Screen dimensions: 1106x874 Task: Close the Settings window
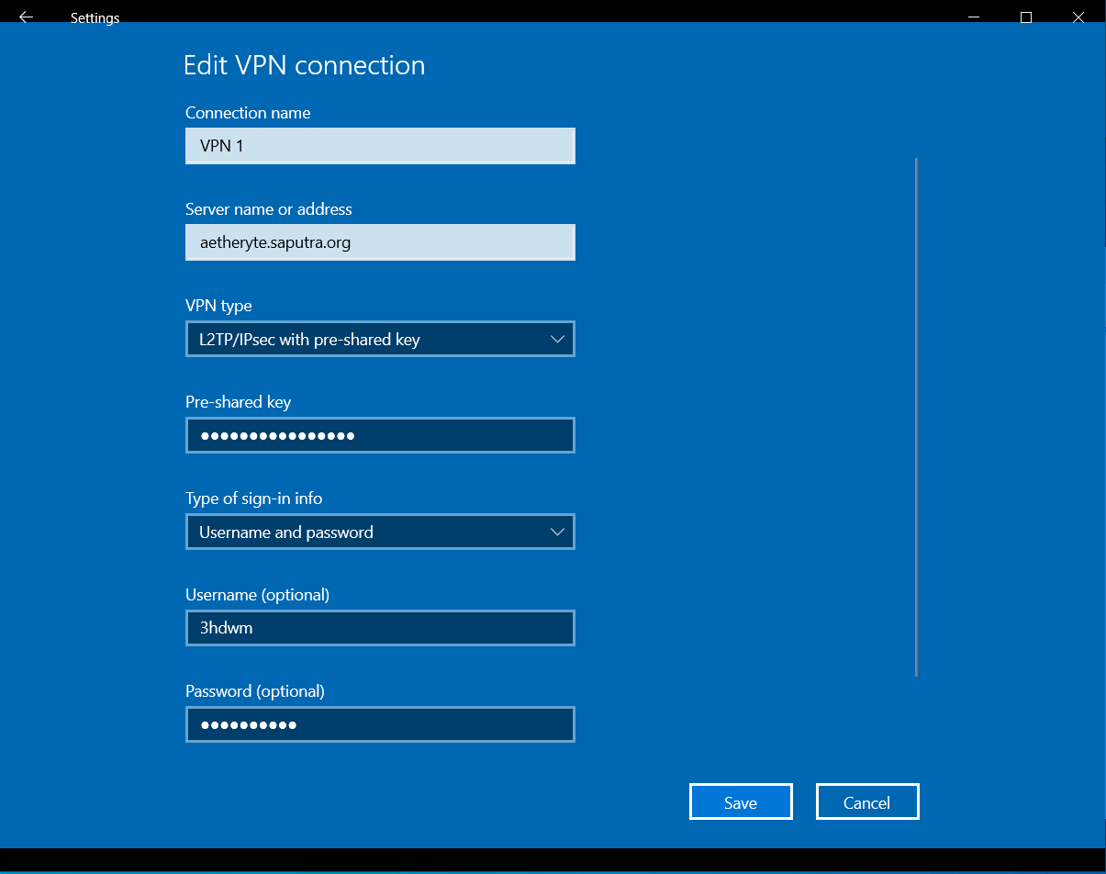tap(1078, 16)
